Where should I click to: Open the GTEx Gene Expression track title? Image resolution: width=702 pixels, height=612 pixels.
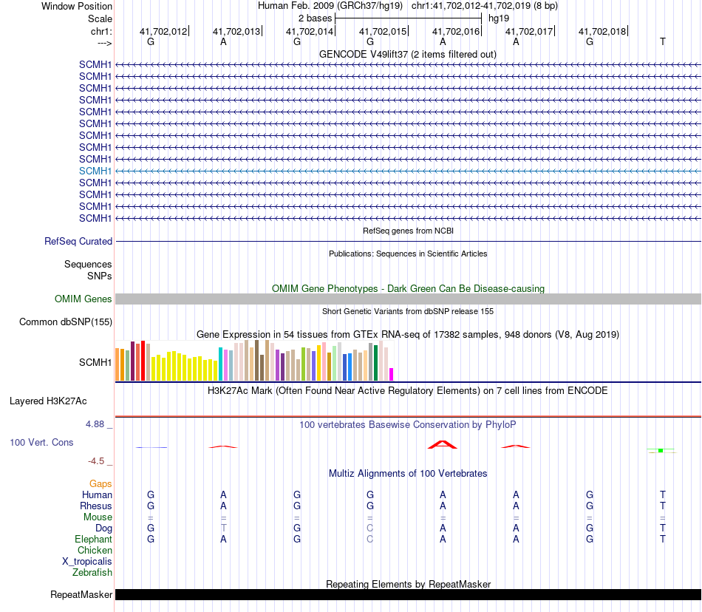407,334
